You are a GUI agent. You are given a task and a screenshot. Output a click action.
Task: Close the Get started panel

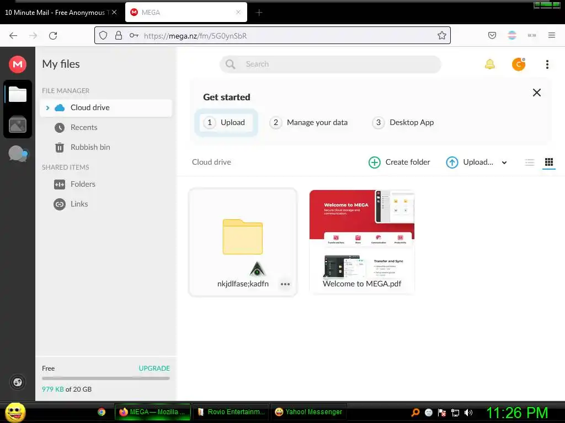coord(536,93)
